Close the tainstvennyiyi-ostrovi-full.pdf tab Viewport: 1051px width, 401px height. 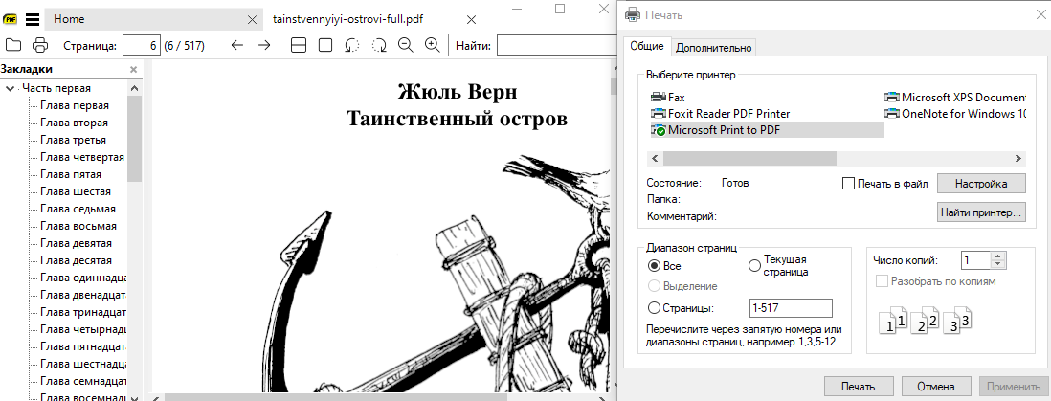coord(472,19)
